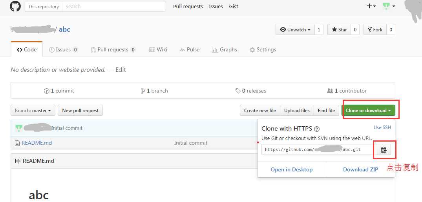
Task: Toggle the Clone or download dropdown
Action: click(x=368, y=110)
